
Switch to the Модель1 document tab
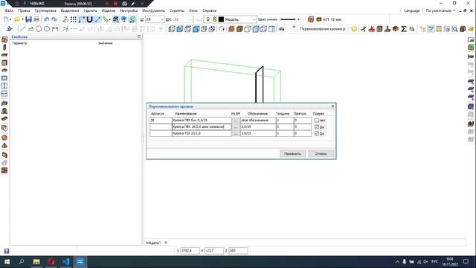(x=153, y=243)
